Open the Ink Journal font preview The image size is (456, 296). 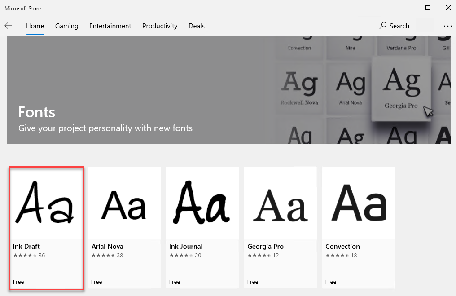[202, 203]
